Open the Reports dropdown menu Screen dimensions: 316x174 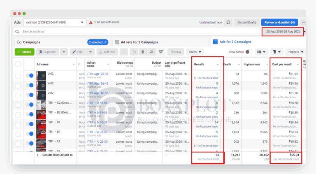(x=296, y=52)
